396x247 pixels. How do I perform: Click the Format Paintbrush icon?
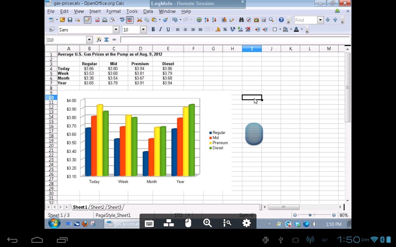[166, 20]
